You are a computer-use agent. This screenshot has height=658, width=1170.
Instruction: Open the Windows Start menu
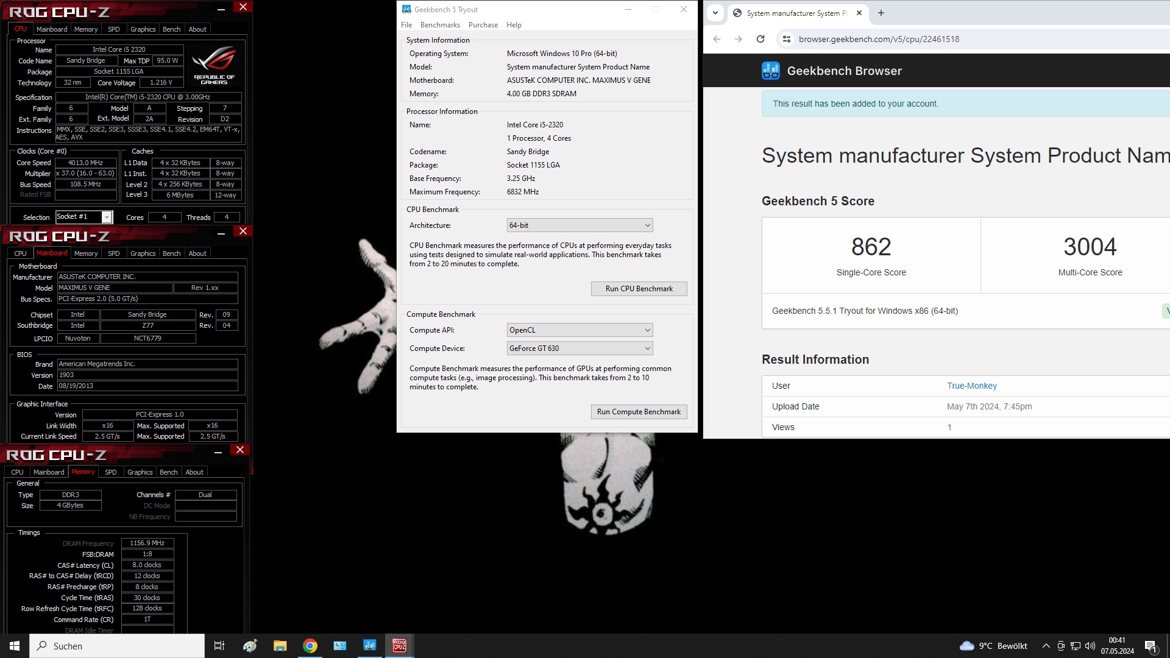point(15,646)
